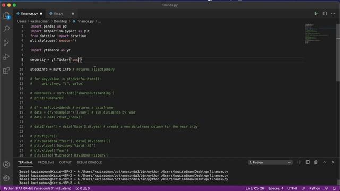Open the Extensions view
This screenshot has width=340, height=191.
[6, 71]
